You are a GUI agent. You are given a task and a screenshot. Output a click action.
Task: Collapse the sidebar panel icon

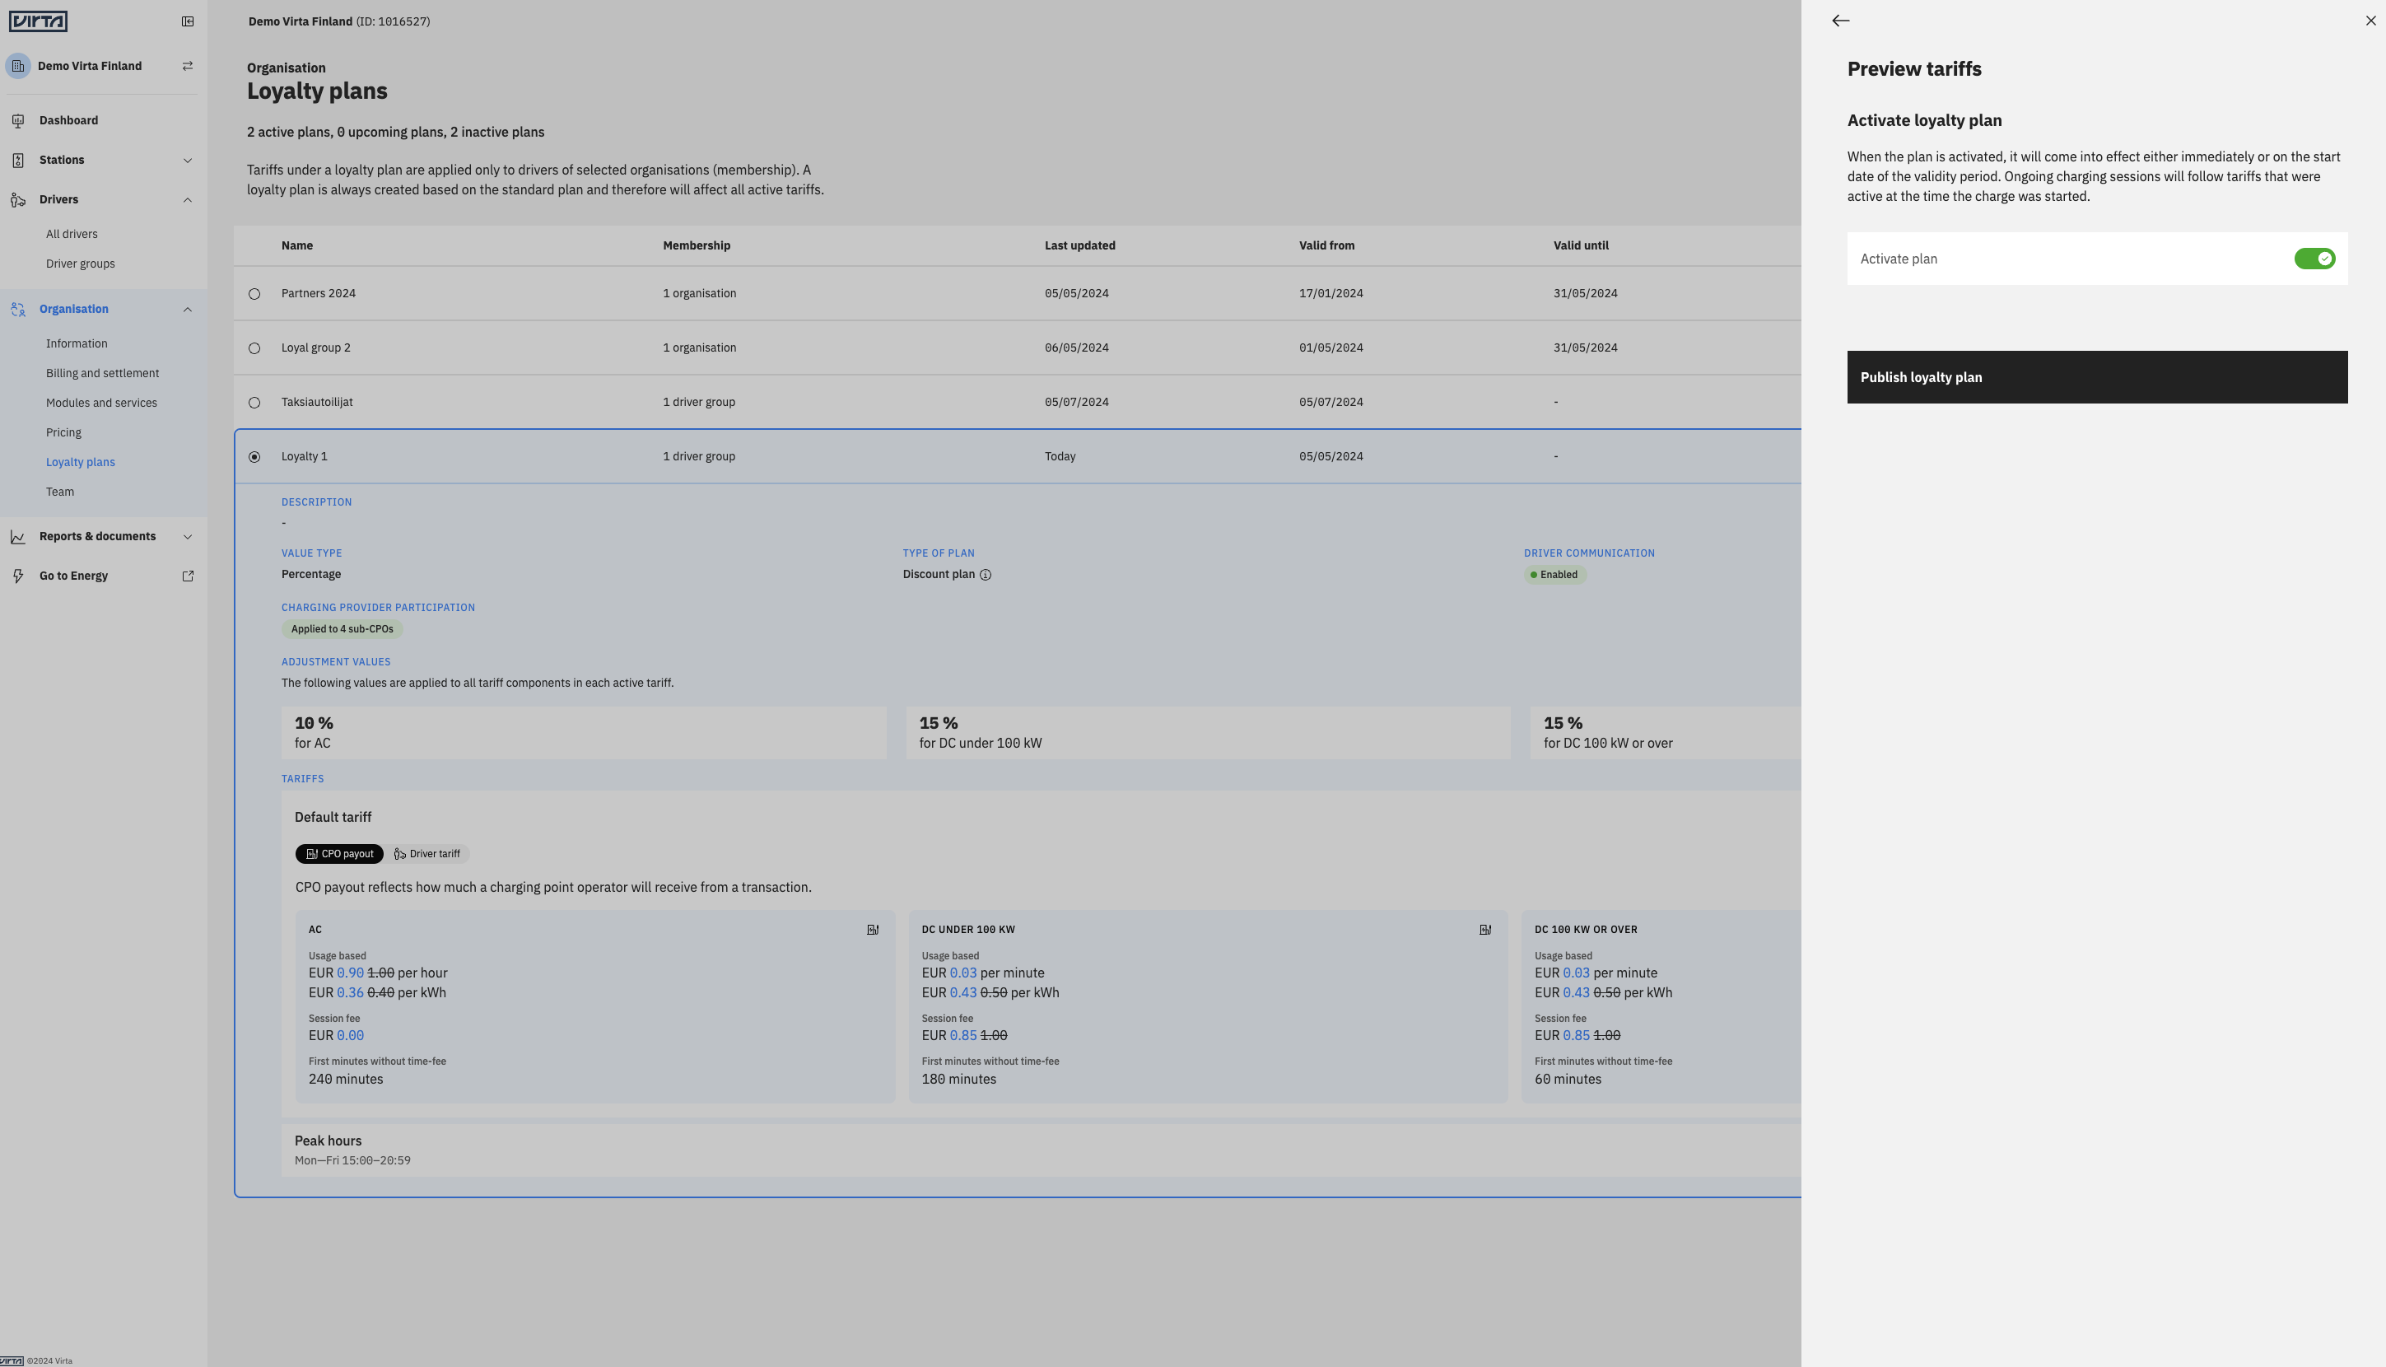[x=188, y=21]
